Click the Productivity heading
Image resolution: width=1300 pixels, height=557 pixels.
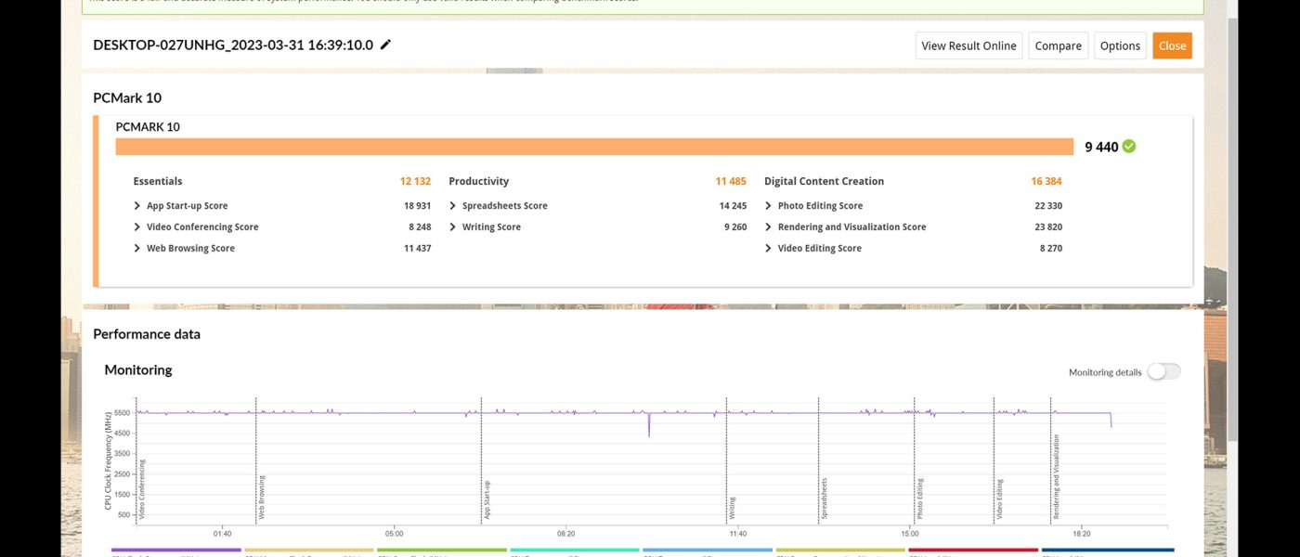[479, 181]
